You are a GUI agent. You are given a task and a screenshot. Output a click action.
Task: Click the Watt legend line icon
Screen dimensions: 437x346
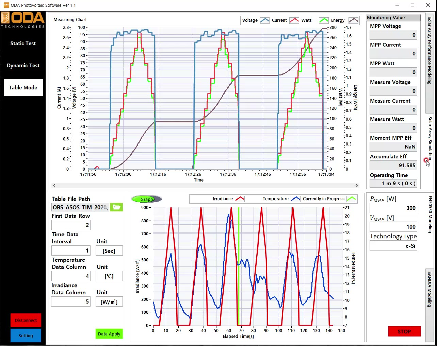(x=324, y=20)
